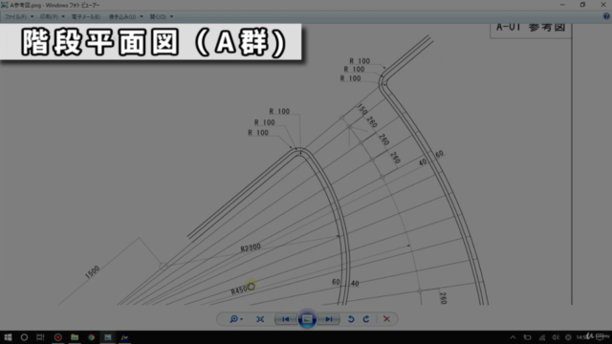The height and width of the screenshot is (344, 612).
Task: Click the 電子メール(E) menu item
Action: click(86, 17)
